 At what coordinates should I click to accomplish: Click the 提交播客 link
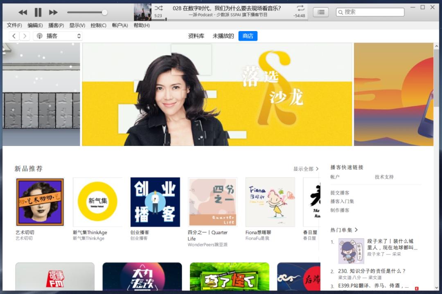coord(339,193)
